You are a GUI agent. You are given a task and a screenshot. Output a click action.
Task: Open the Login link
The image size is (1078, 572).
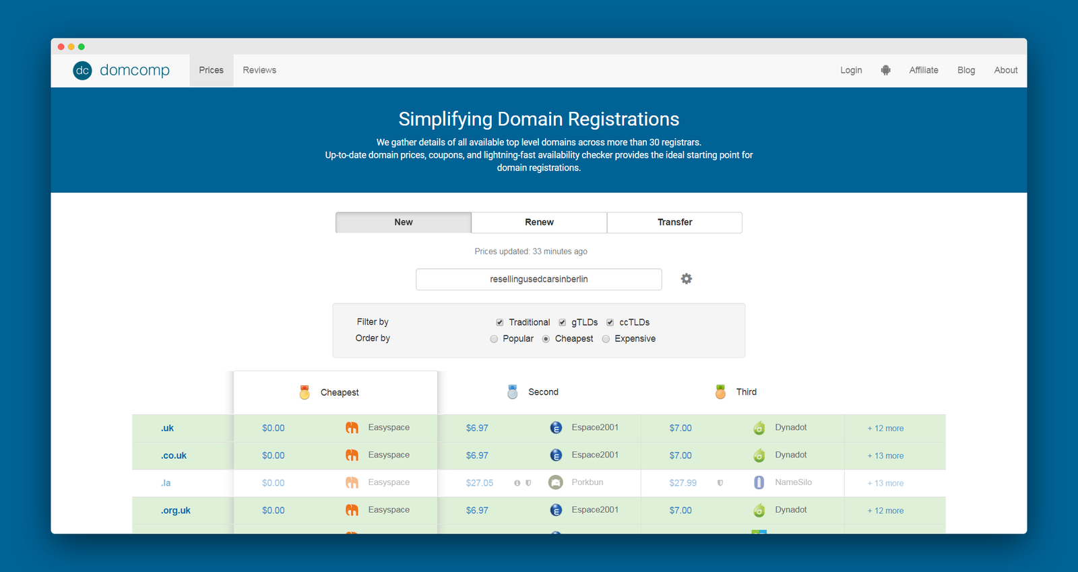(x=851, y=70)
